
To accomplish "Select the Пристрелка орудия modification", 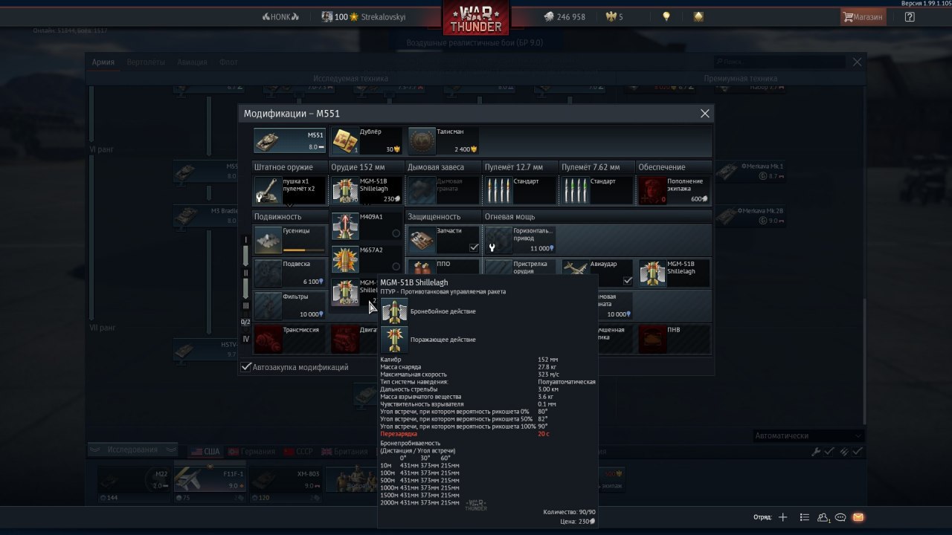I will pyautogui.click(x=521, y=267).
